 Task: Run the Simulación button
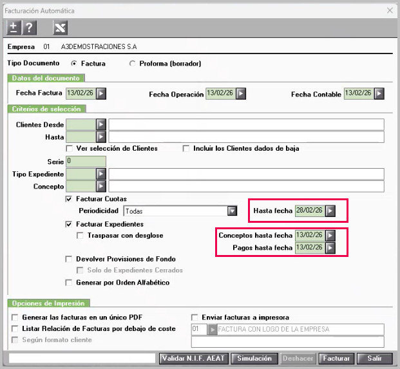point(254,358)
